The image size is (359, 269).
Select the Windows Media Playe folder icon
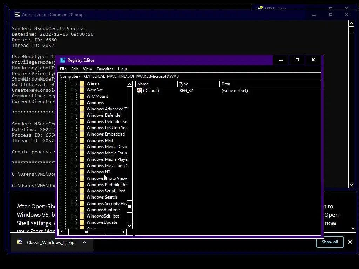(x=82, y=159)
